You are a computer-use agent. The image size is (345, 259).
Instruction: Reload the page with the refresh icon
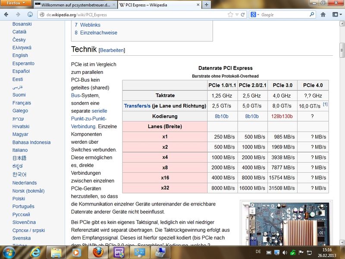tap(243, 14)
